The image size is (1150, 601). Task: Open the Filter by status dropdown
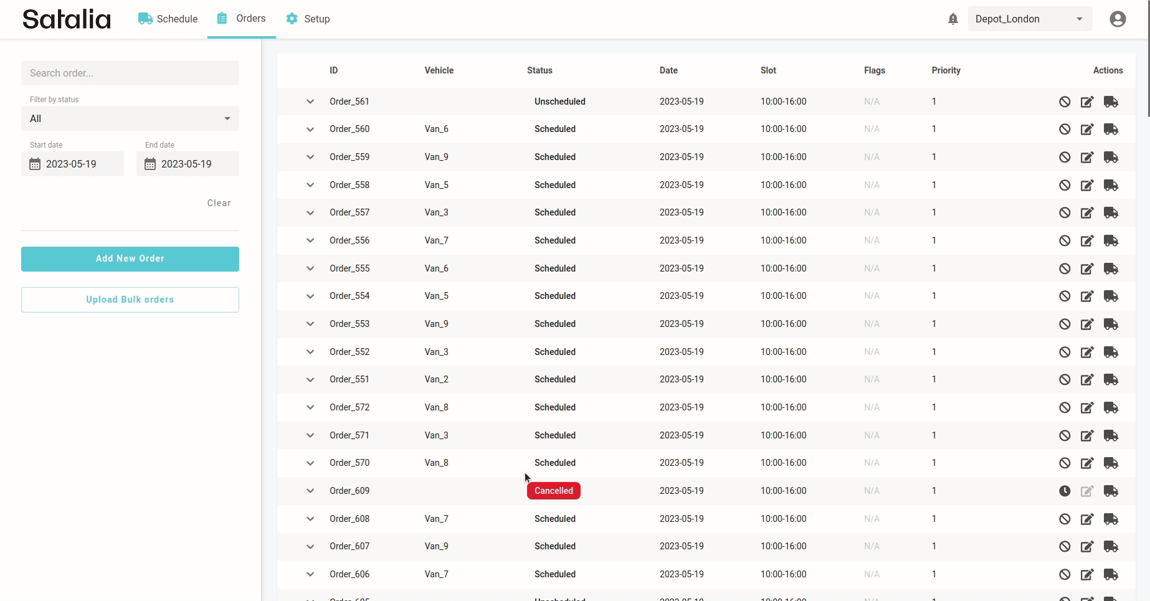(x=130, y=118)
